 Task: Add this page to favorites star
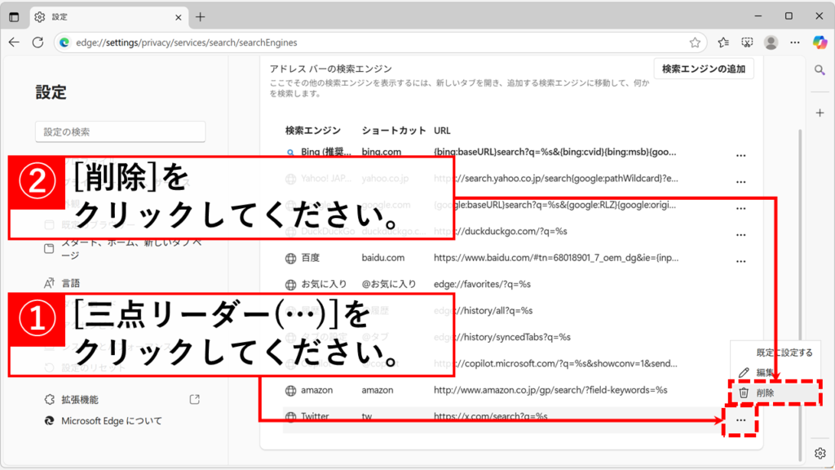(x=695, y=42)
